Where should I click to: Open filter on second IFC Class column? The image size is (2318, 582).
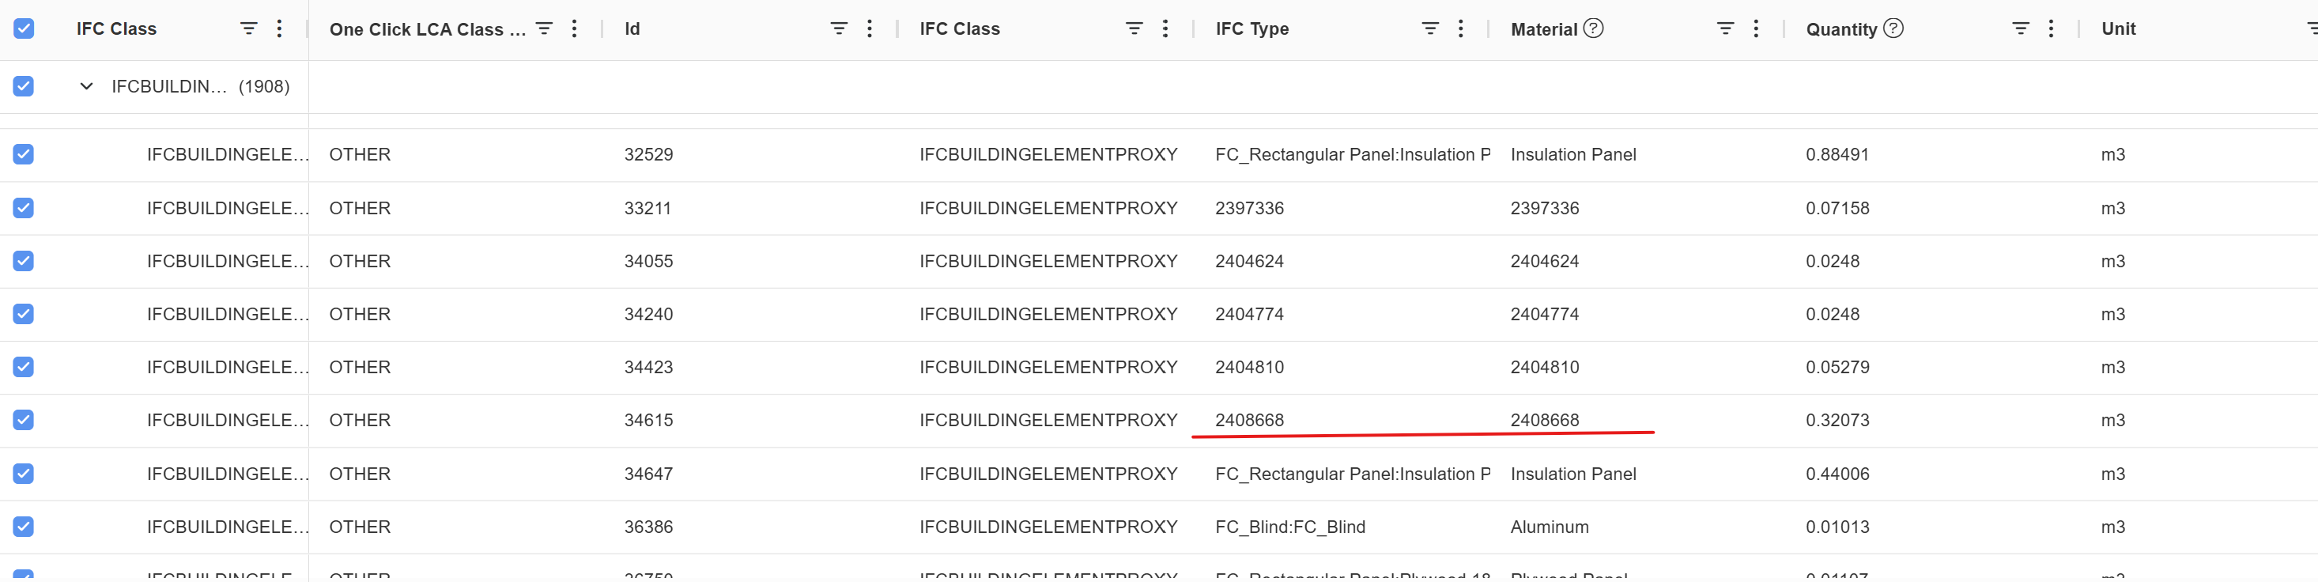point(1134,28)
